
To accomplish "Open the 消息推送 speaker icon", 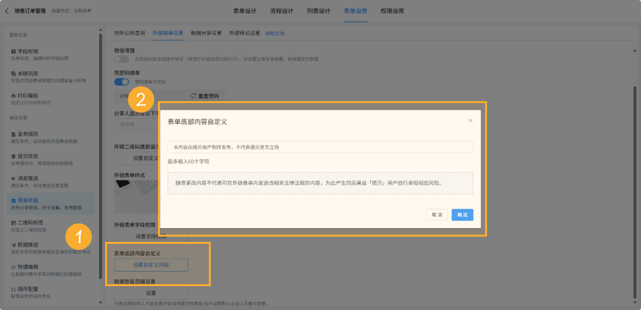I will (x=13, y=178).
